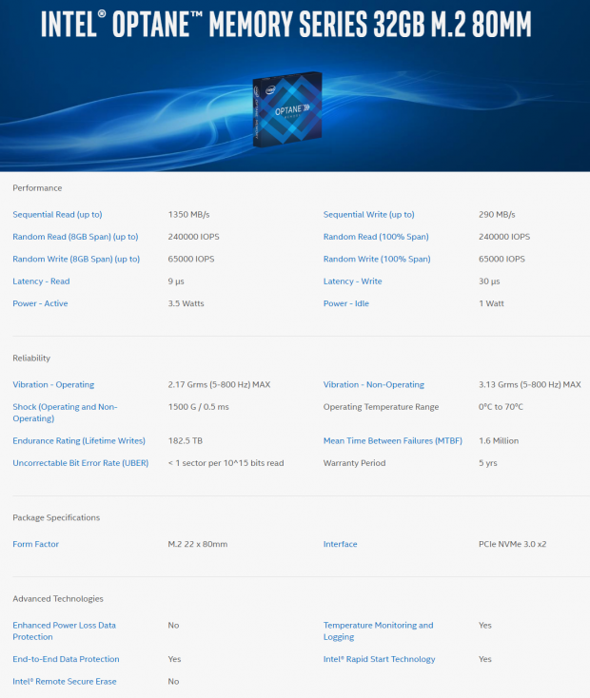
Task: Click End-to-End Data Protection link
Action: [66, 659]
